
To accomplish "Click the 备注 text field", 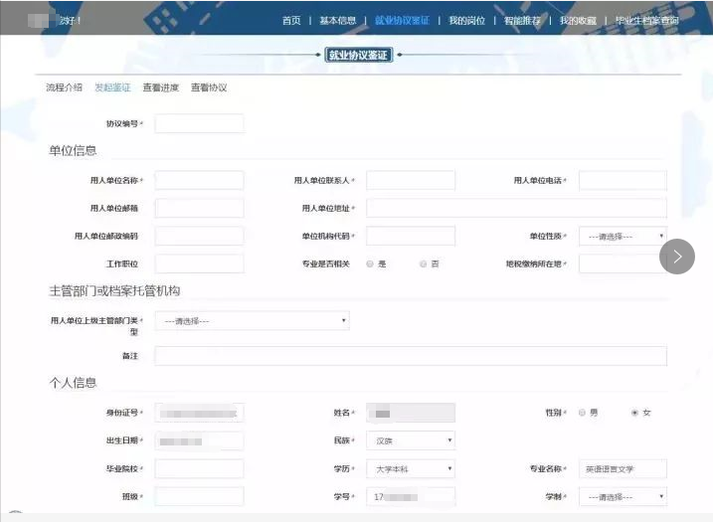I will point(410,356).
